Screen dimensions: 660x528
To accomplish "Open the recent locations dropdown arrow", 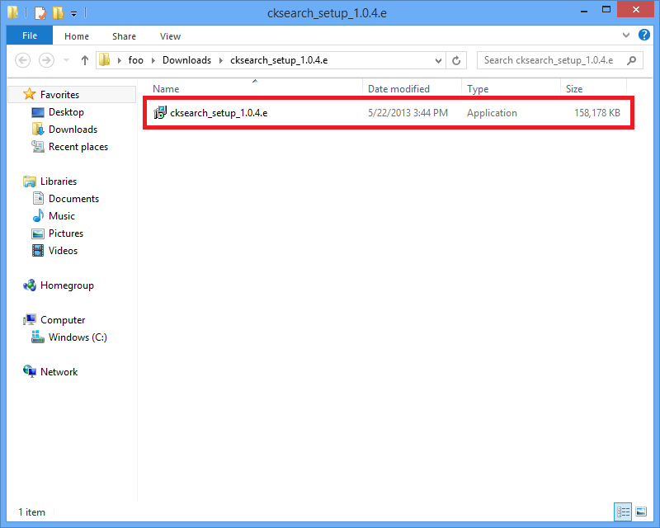I will 65,60.
